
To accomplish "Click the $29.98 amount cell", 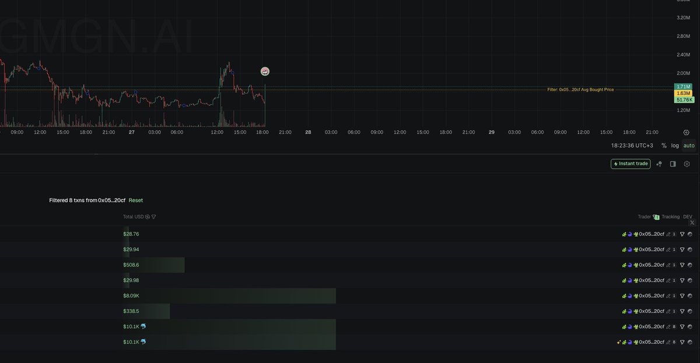I will coord(131,280).
